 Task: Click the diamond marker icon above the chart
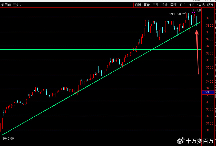(x=194, y=10)
